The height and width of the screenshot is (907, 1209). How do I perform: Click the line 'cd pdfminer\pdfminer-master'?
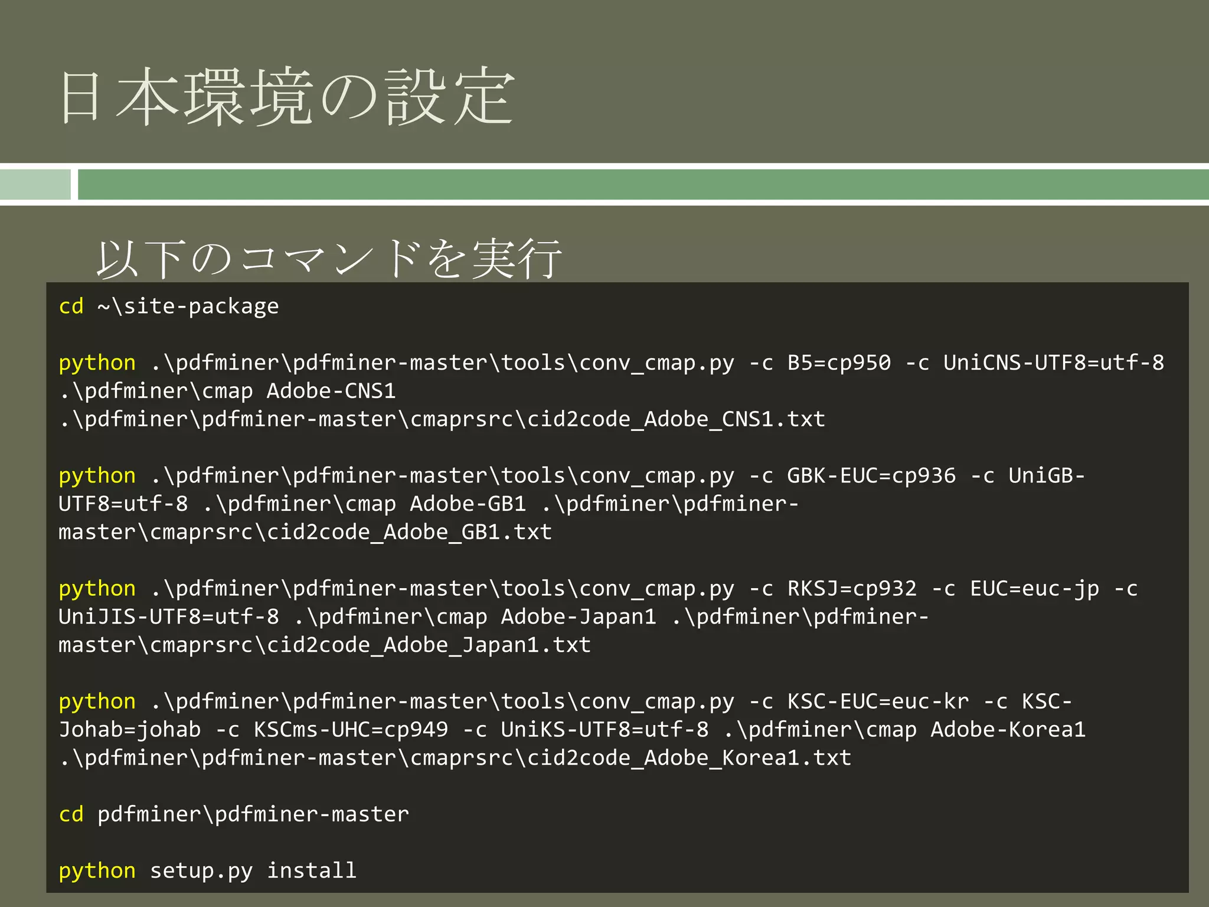(x=234, y=814)
